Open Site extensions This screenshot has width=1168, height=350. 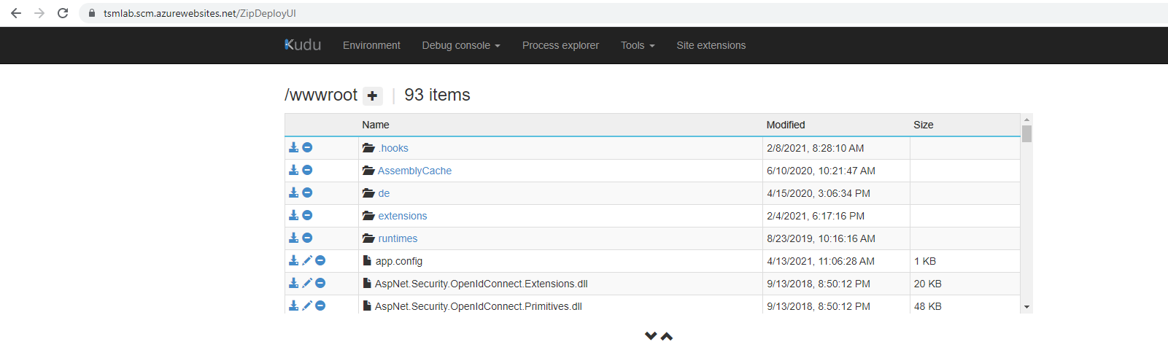pyautogui.click(x=711, y=45)
